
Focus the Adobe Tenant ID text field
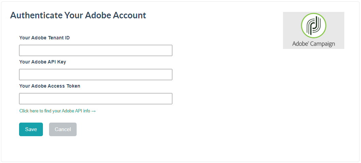tap(96, 51)
